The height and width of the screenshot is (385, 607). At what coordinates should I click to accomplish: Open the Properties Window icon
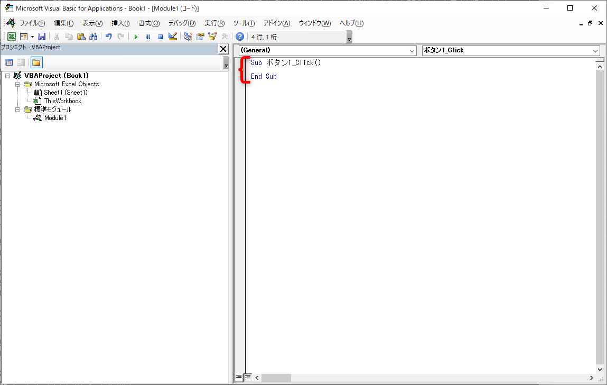pos(200,36)
